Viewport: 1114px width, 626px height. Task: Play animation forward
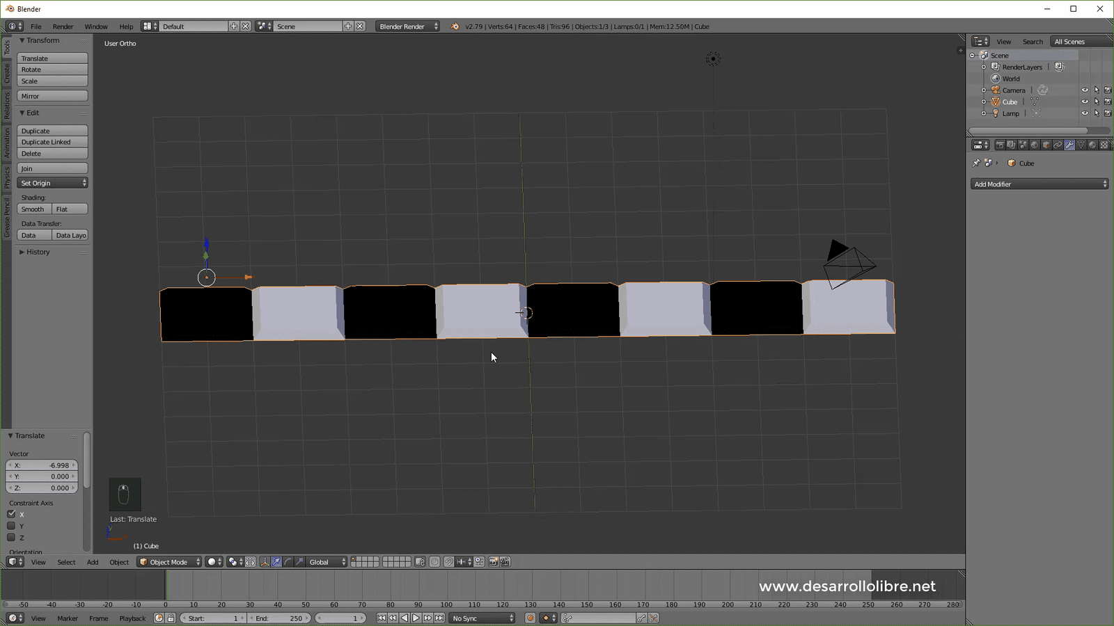(x=416, y=618)
